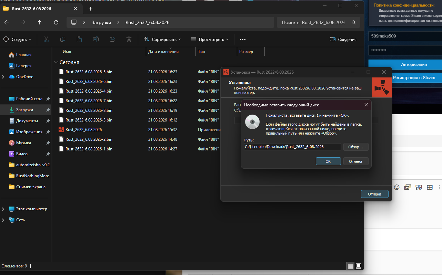Click the Cut scissors icon in Explorer toolbar

click(x=46, y=39)
